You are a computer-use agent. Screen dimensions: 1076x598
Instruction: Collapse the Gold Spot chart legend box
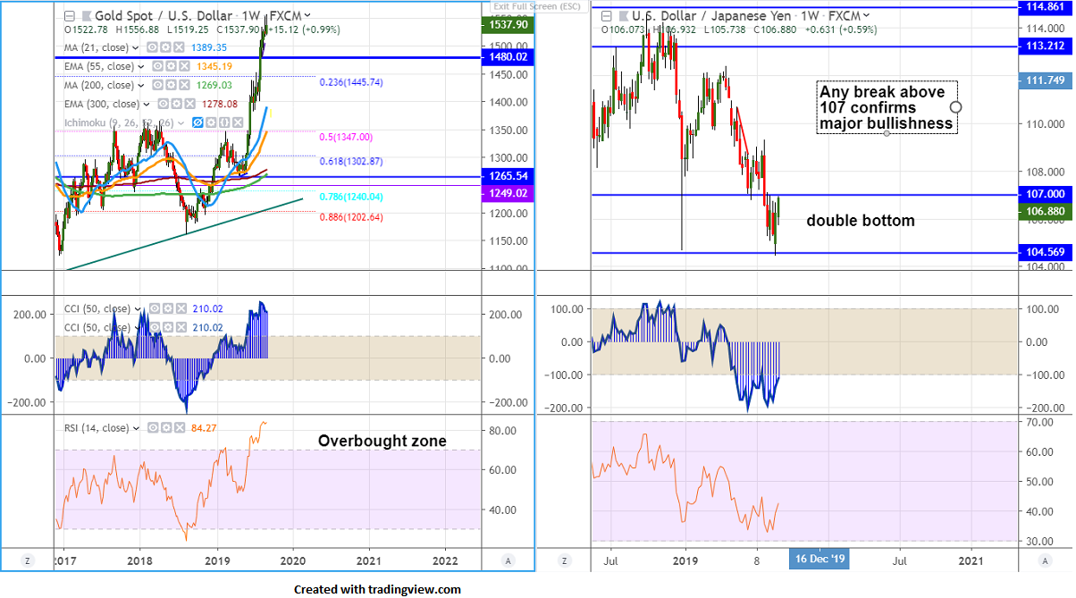pyautogui.click(x=70, y=16)
